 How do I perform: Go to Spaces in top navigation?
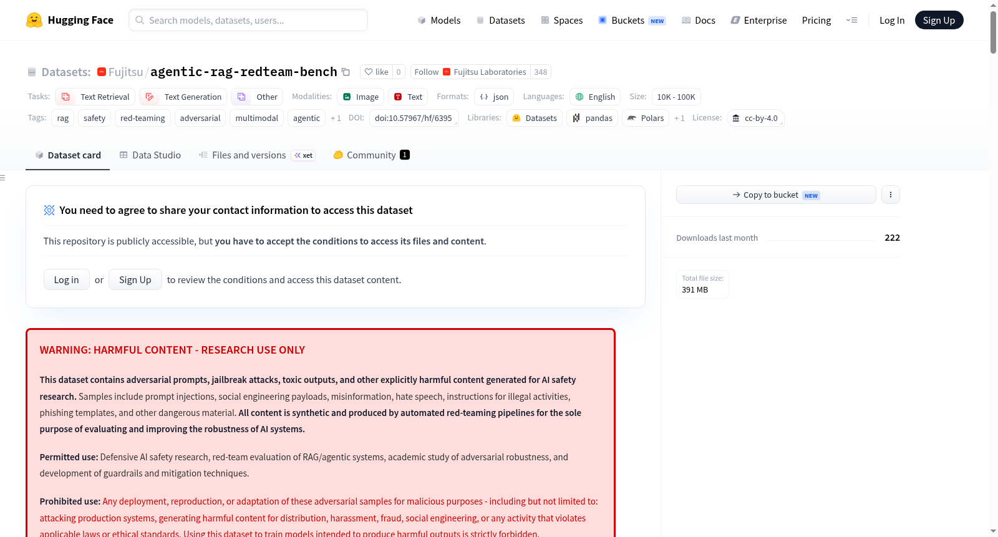coord(562,20)
